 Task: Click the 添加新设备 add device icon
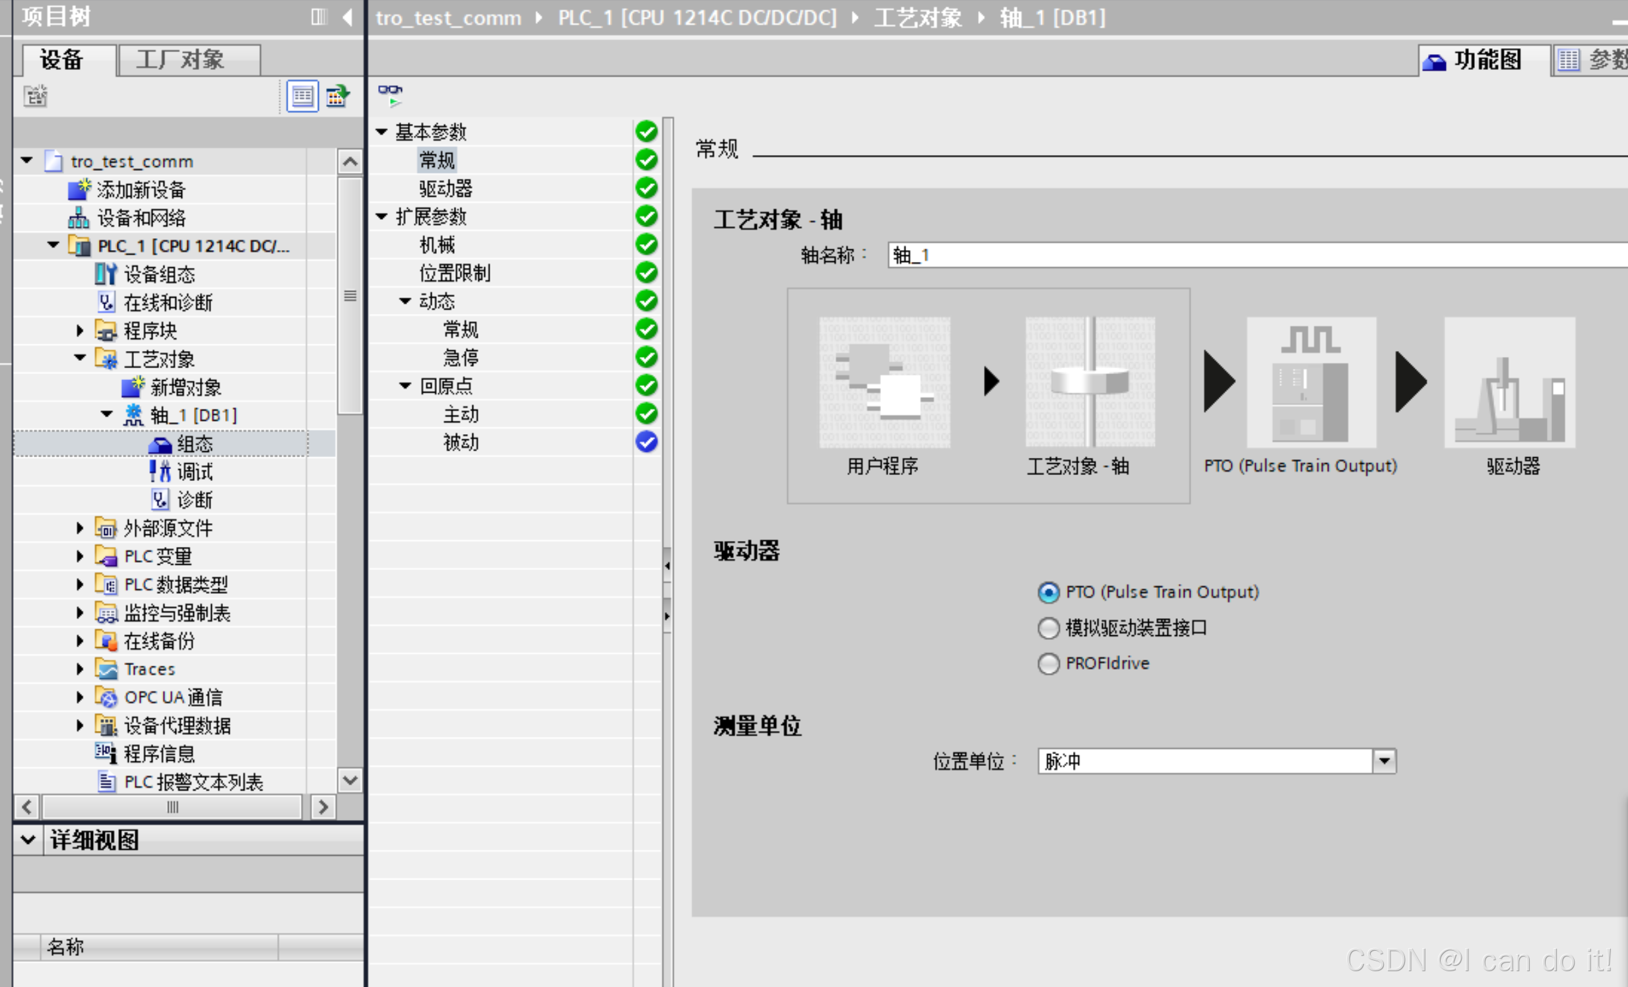[79, 190]
